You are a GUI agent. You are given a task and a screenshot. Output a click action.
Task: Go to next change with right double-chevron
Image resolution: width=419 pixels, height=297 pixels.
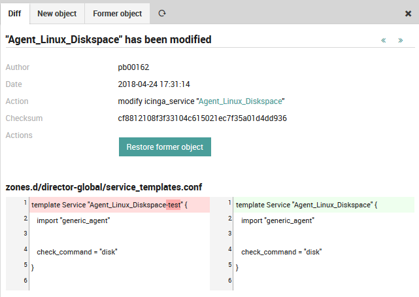[x=400, y=41]
